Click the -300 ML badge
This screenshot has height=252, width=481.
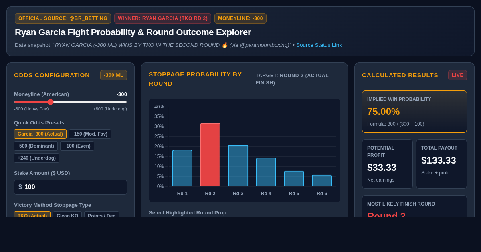click(113, 75)
